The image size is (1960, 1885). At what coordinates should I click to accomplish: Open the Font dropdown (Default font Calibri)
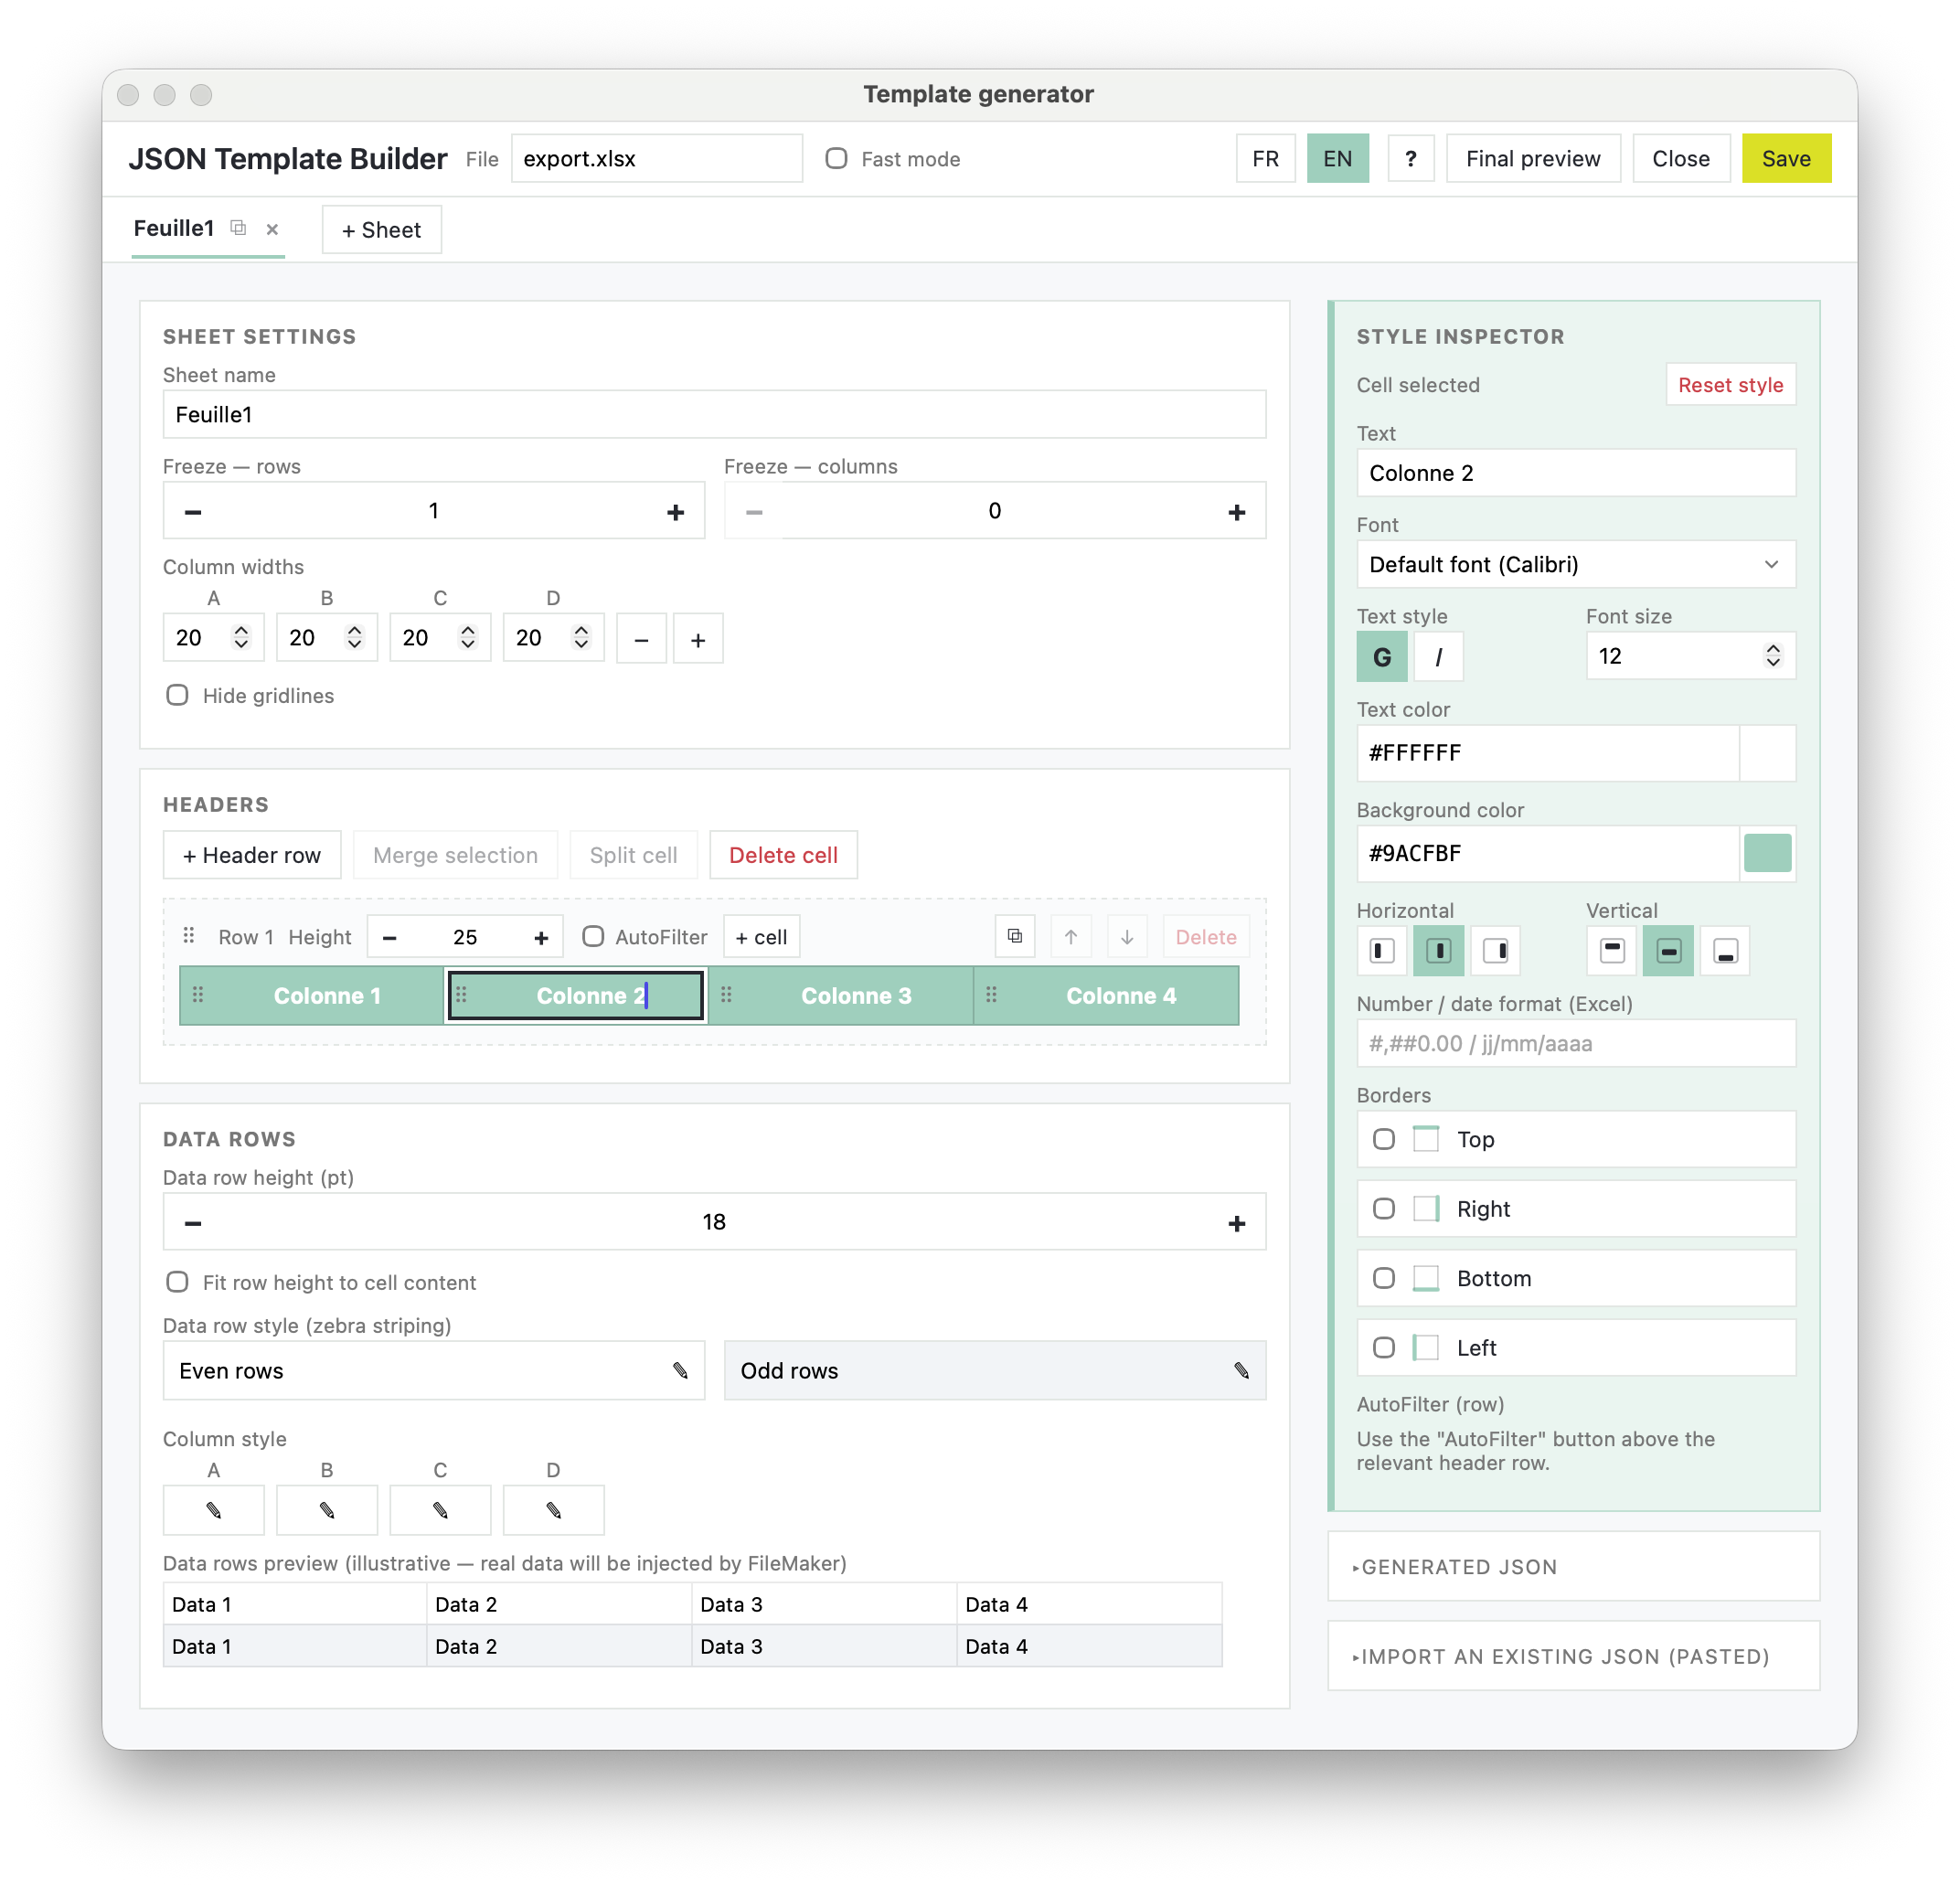coord(1576,564)
